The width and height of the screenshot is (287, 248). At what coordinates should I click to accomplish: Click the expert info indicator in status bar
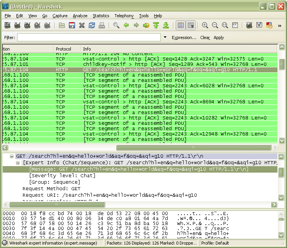5,243
